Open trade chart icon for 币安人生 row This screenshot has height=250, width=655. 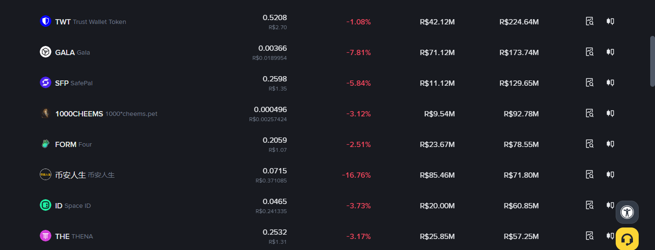coord(610,175)
